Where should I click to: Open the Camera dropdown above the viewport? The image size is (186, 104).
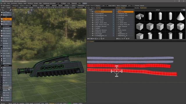pos(81,8)
